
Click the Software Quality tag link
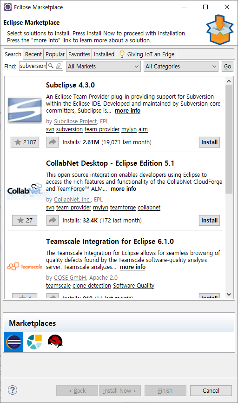point(134,286)
